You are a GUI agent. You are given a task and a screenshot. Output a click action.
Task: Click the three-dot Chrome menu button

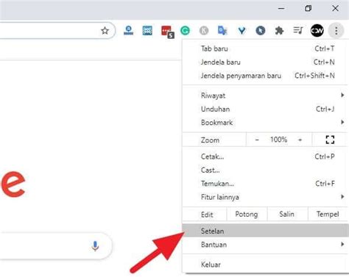336,31
